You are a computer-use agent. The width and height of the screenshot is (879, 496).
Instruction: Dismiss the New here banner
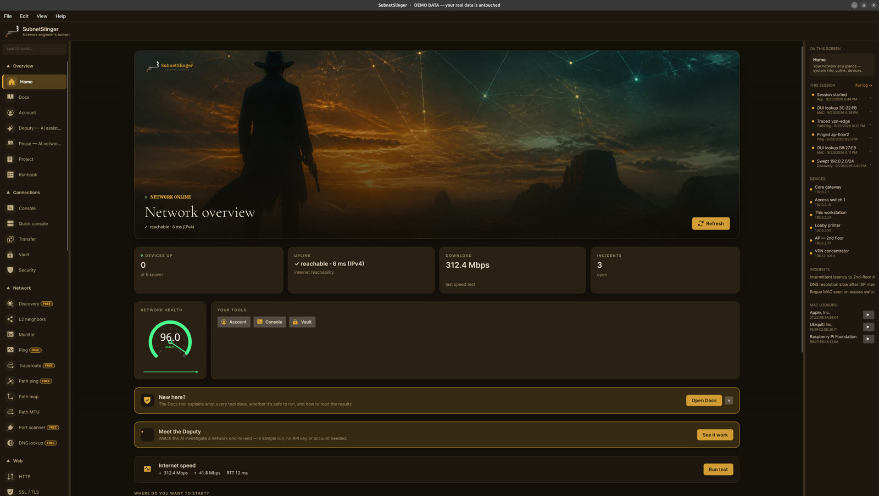(729, 401)
